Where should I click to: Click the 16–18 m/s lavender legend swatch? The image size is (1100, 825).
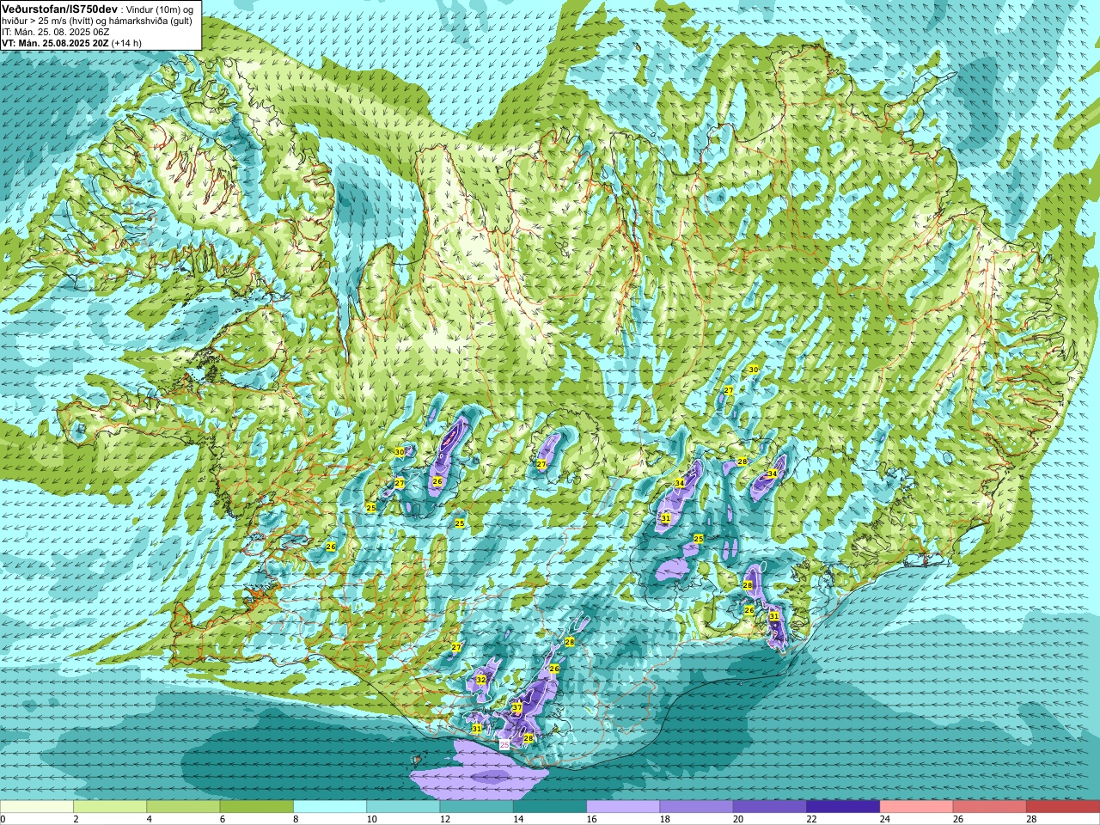point(623,807)
